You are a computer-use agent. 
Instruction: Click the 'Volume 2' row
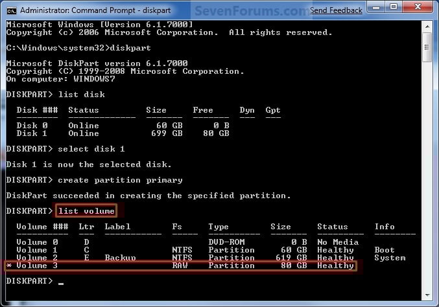point(211,258)
